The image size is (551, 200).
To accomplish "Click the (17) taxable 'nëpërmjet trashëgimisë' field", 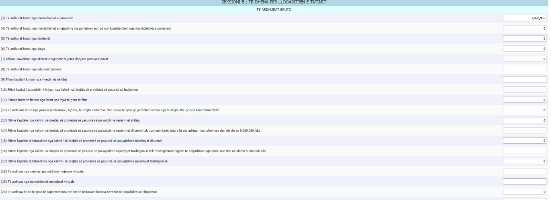I will (x=524, y=161).
